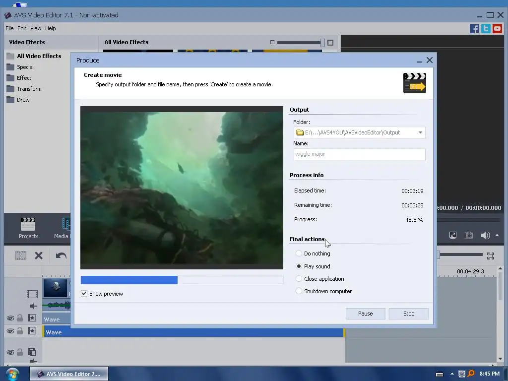Open the Facebook link icon
Screen dimensions: 508x381
(x=474, y=28)
